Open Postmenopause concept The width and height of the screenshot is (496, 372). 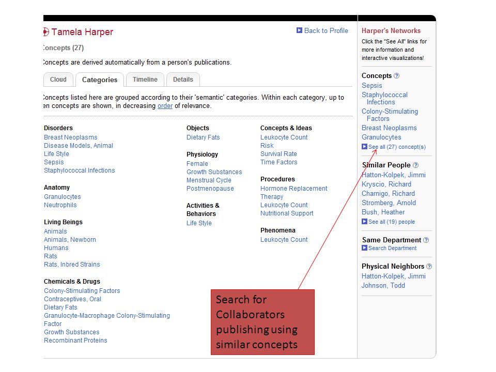210,188
